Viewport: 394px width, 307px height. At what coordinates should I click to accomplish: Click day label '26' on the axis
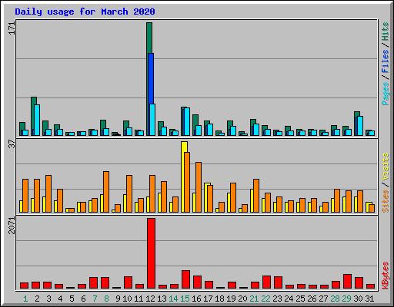click(x=312, y=299)
